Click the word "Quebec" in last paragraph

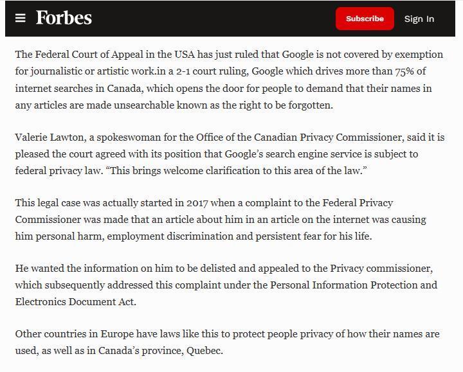pos(204,351)
